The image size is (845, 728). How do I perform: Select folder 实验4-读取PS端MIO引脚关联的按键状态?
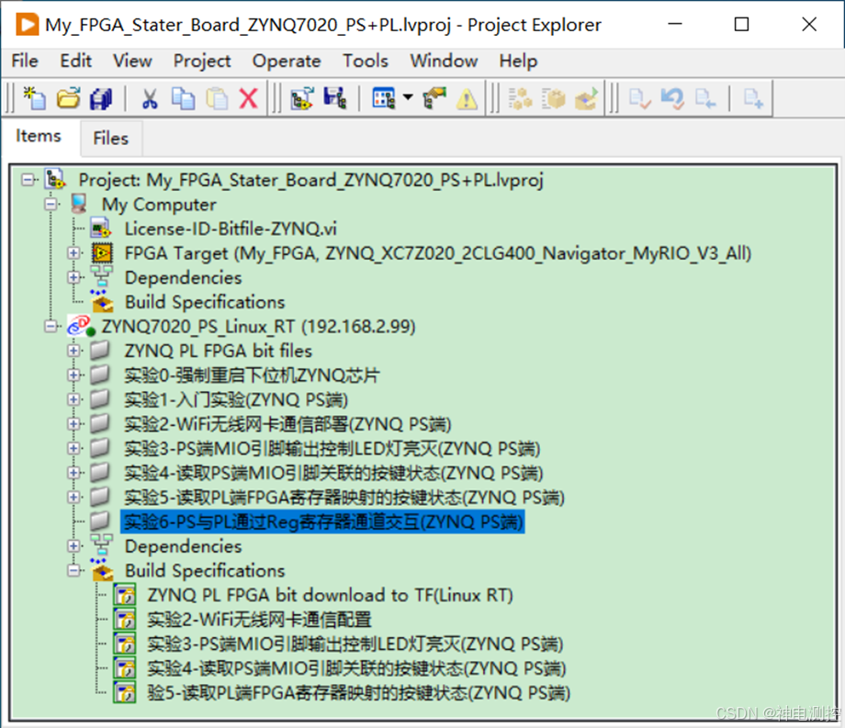[x=333, y=473]
